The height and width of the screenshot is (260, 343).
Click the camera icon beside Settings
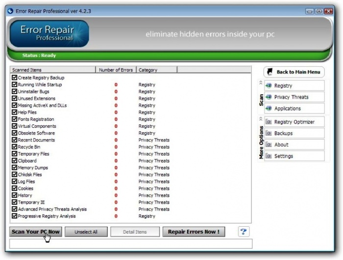(x=269, y=156)
